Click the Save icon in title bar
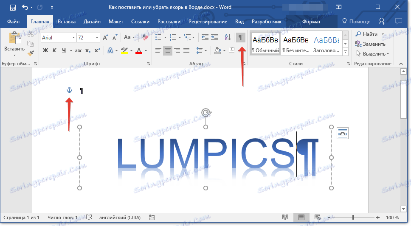This screenshot has height=226, width=411. point(12,7)
